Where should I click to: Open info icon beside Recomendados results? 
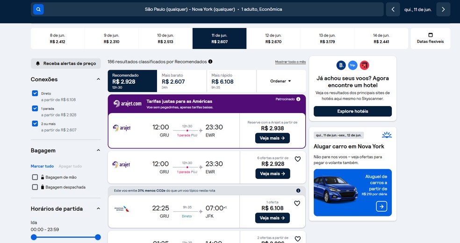pos(210,62)
